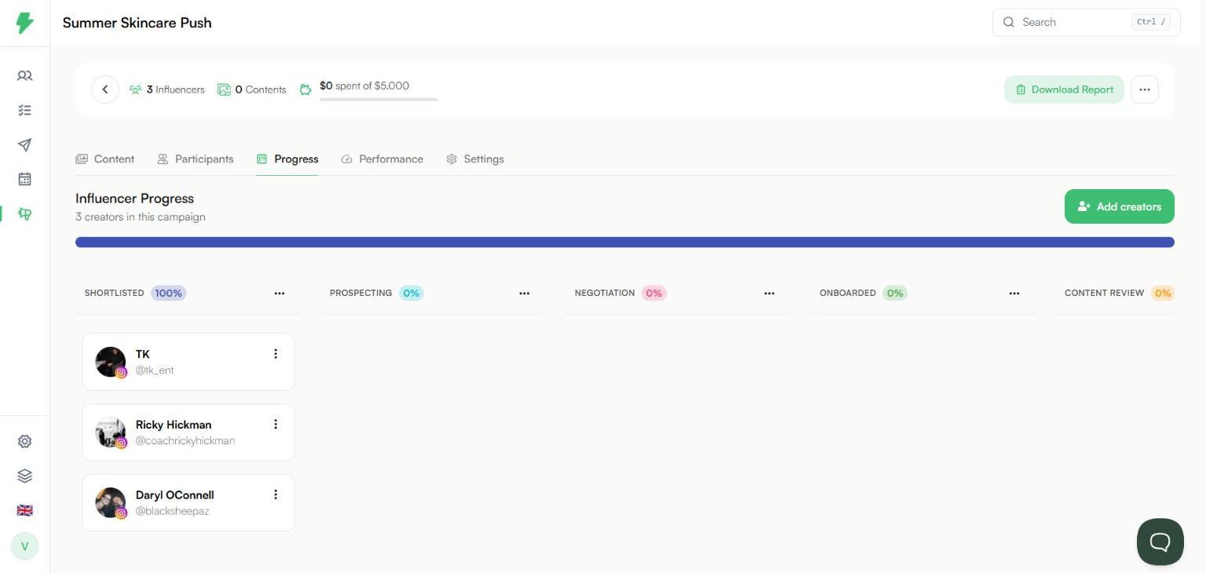The height and width of the screenshot is (573, 1206).
Task: Click the 0 Contents count
Action: click(252, 89)
